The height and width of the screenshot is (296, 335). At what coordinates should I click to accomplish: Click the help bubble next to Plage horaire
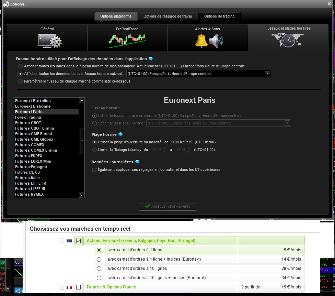click(x=120, y=134)
